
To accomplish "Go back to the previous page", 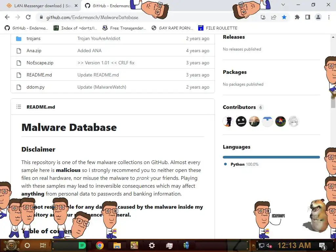I will [7, 17].
